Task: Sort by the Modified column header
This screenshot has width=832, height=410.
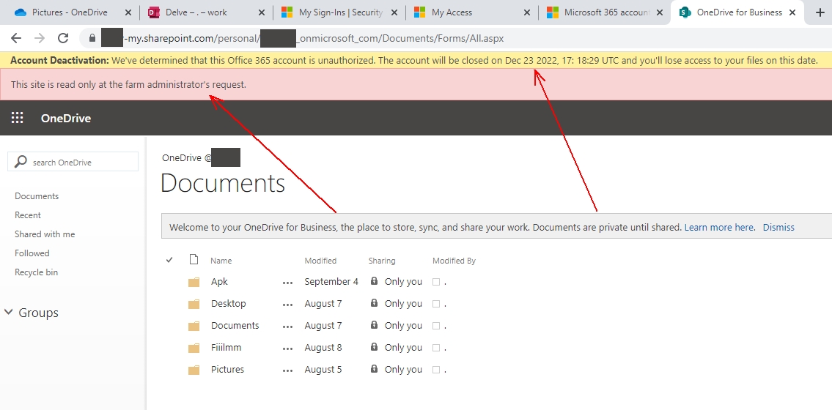Action: tap(320, 261)
